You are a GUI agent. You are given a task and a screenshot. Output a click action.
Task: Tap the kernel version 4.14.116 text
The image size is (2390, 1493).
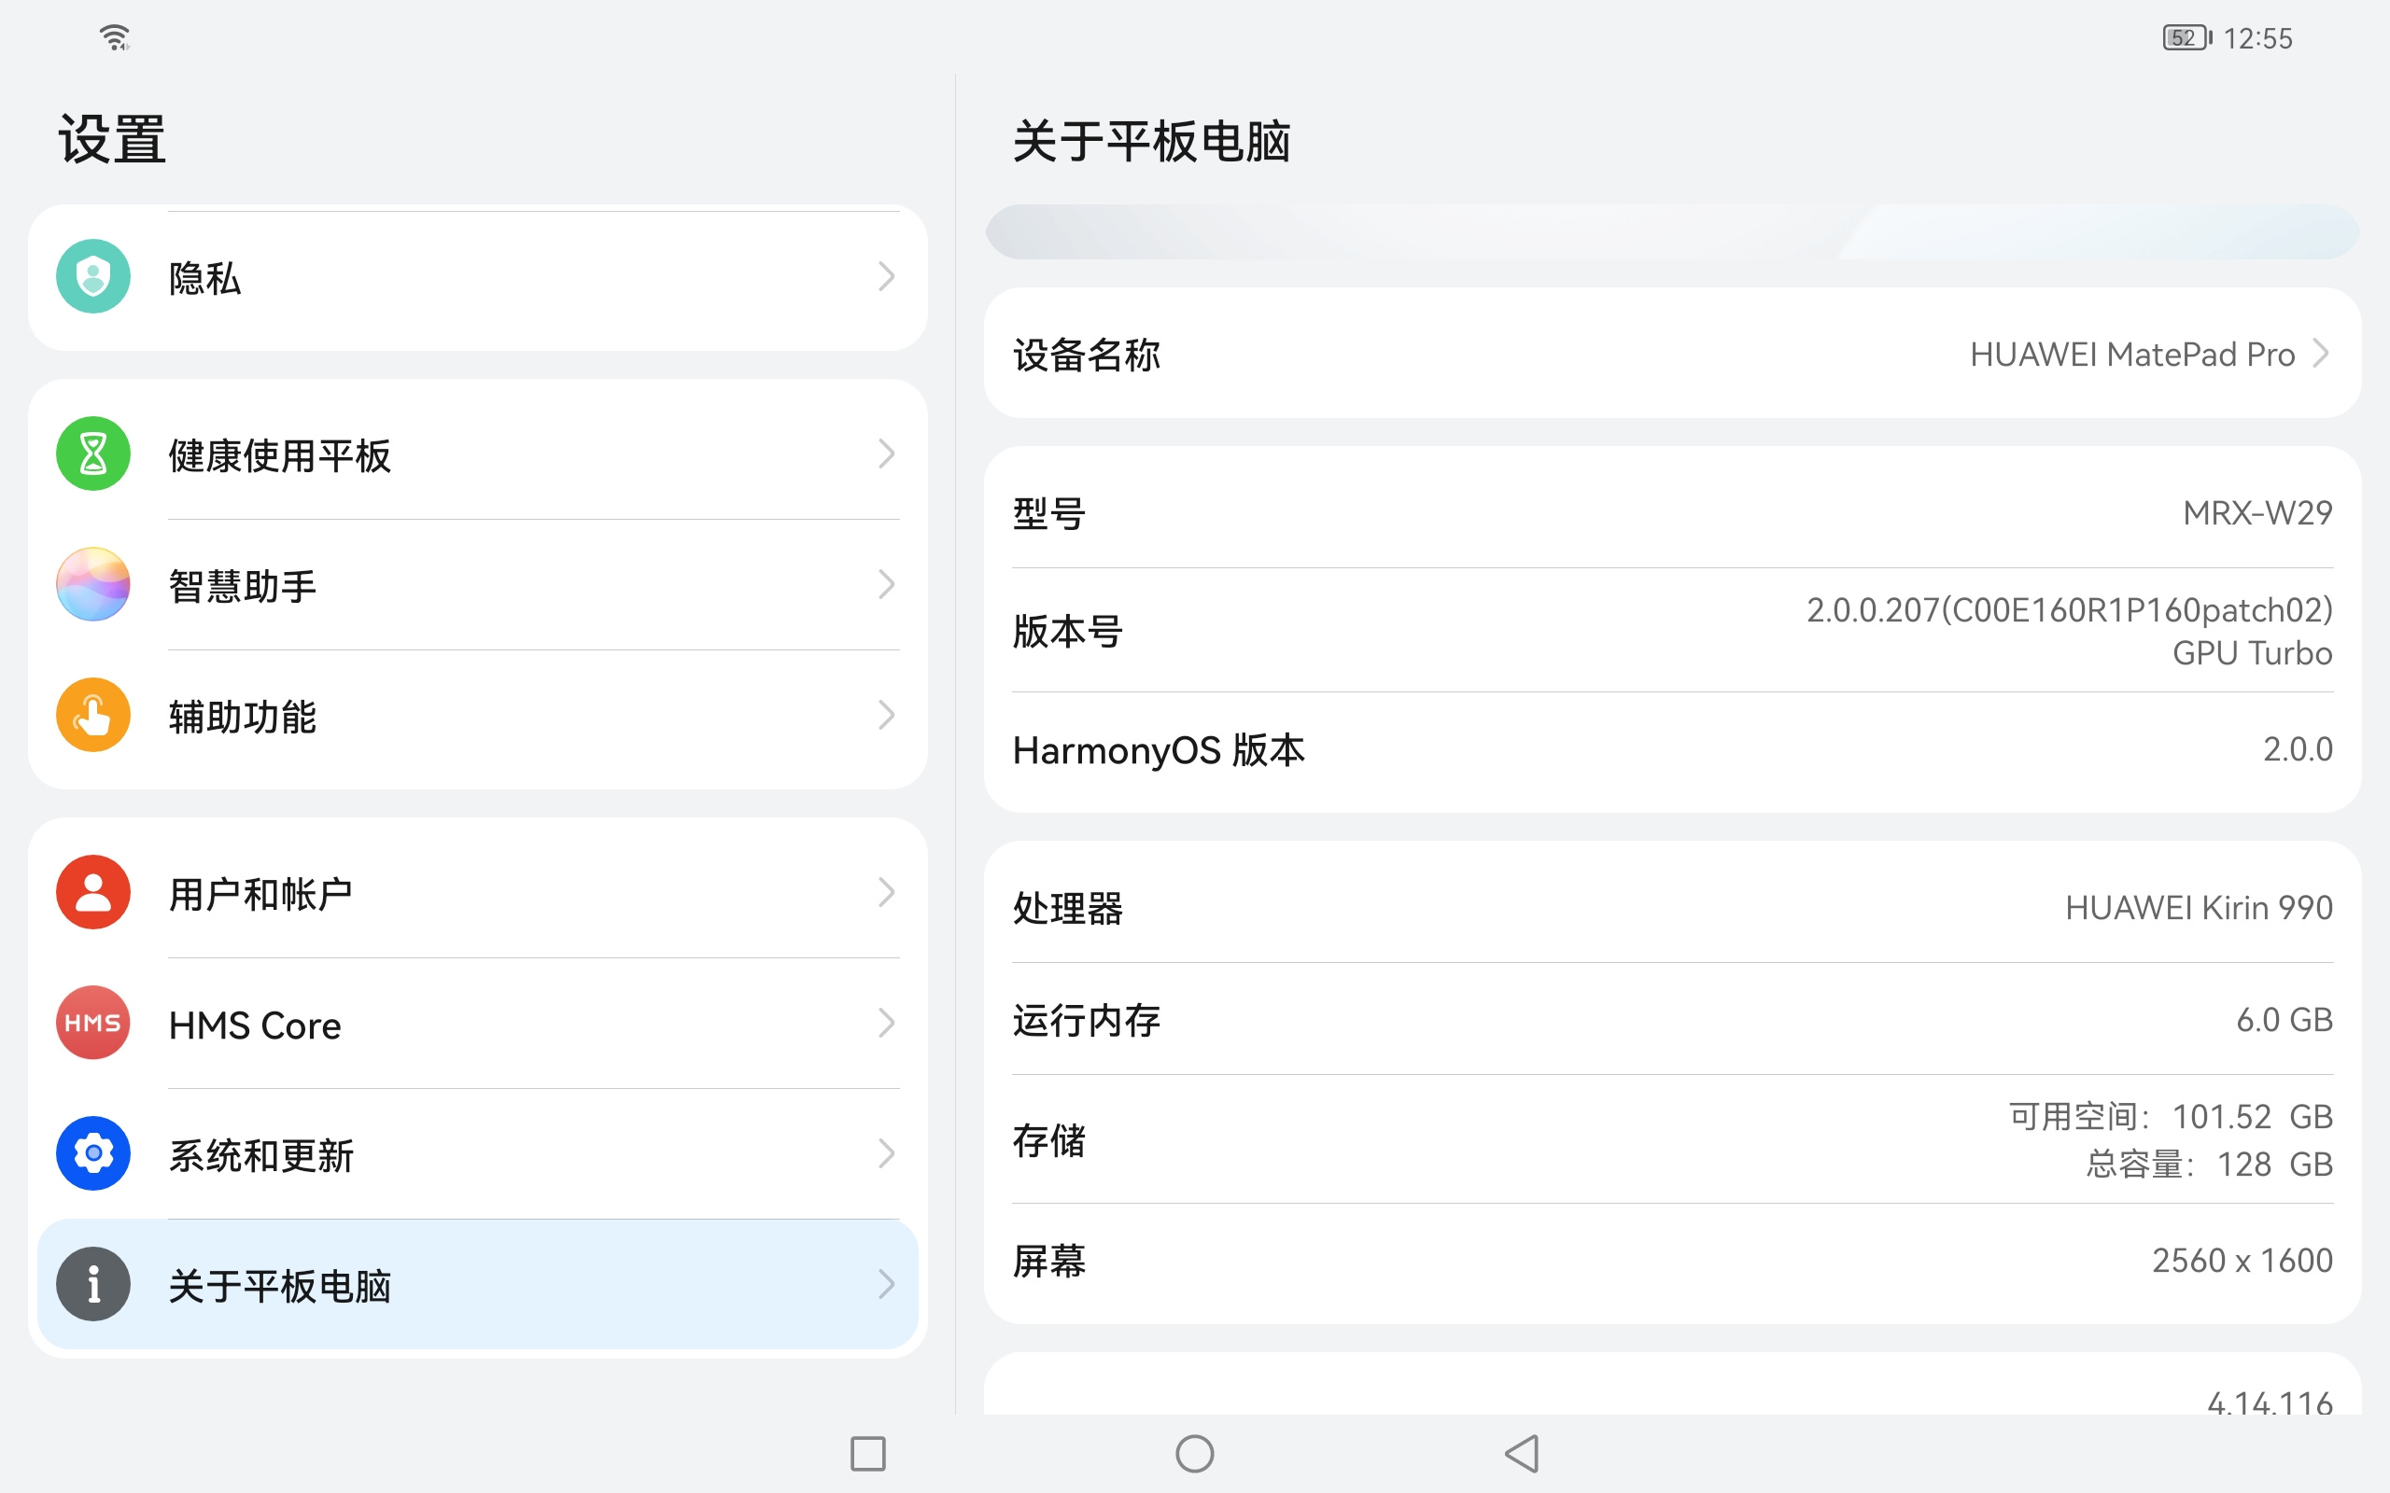pos(2270,1402)
